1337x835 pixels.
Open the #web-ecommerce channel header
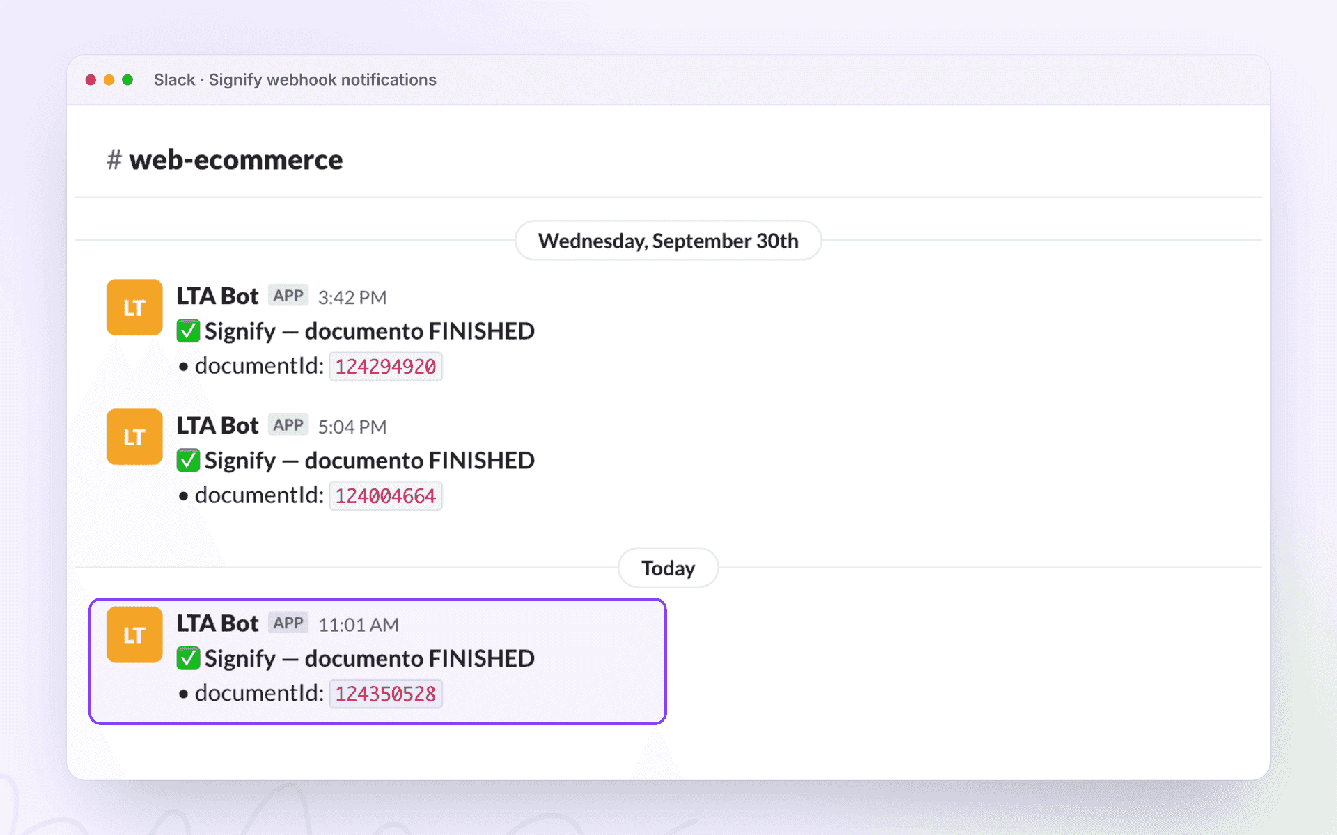click(x=225, y=160)
